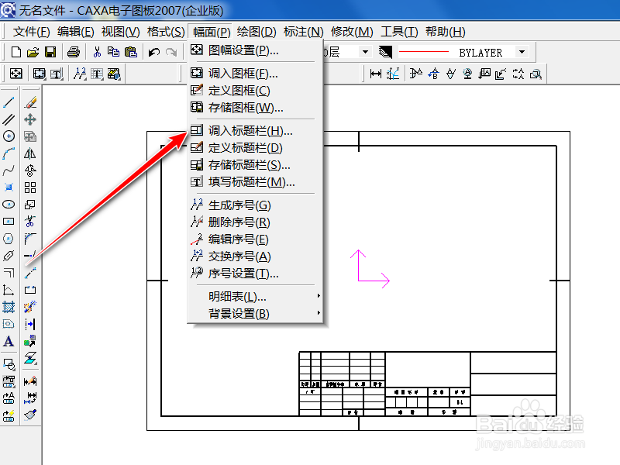Click the Print icon
Screen dimensions: 620x465
pos(74,51)
